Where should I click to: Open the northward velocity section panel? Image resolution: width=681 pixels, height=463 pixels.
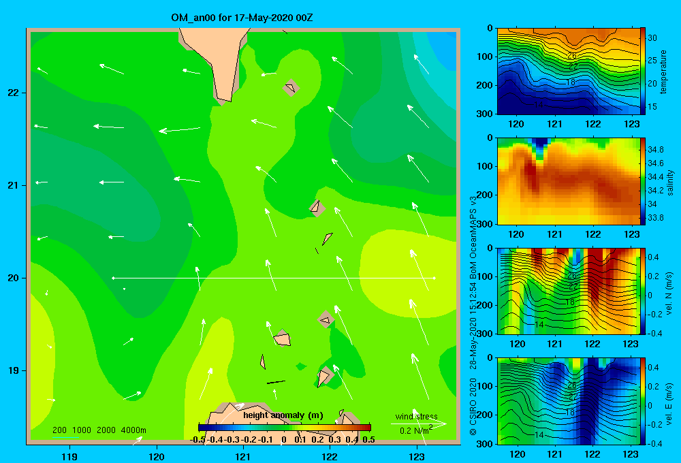569,291
